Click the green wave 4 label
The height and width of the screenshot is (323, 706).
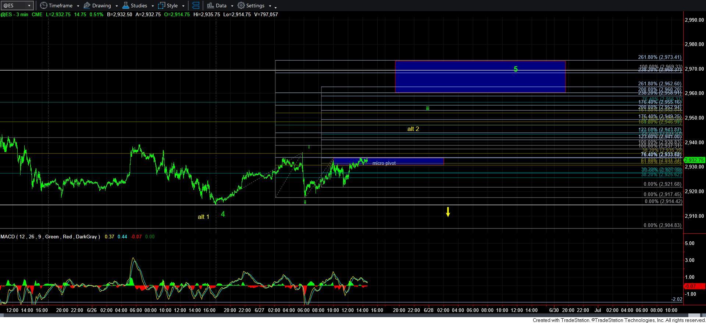click(223, 214)
